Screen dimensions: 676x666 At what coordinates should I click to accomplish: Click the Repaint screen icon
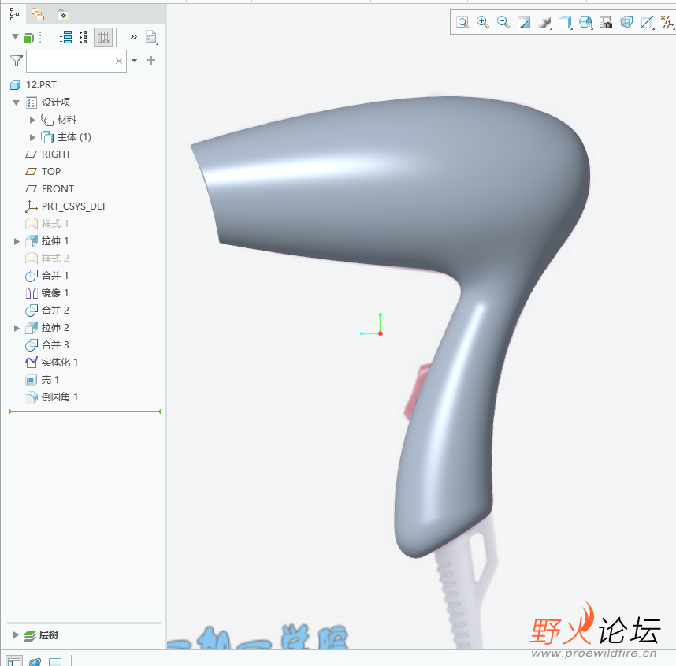524,22
